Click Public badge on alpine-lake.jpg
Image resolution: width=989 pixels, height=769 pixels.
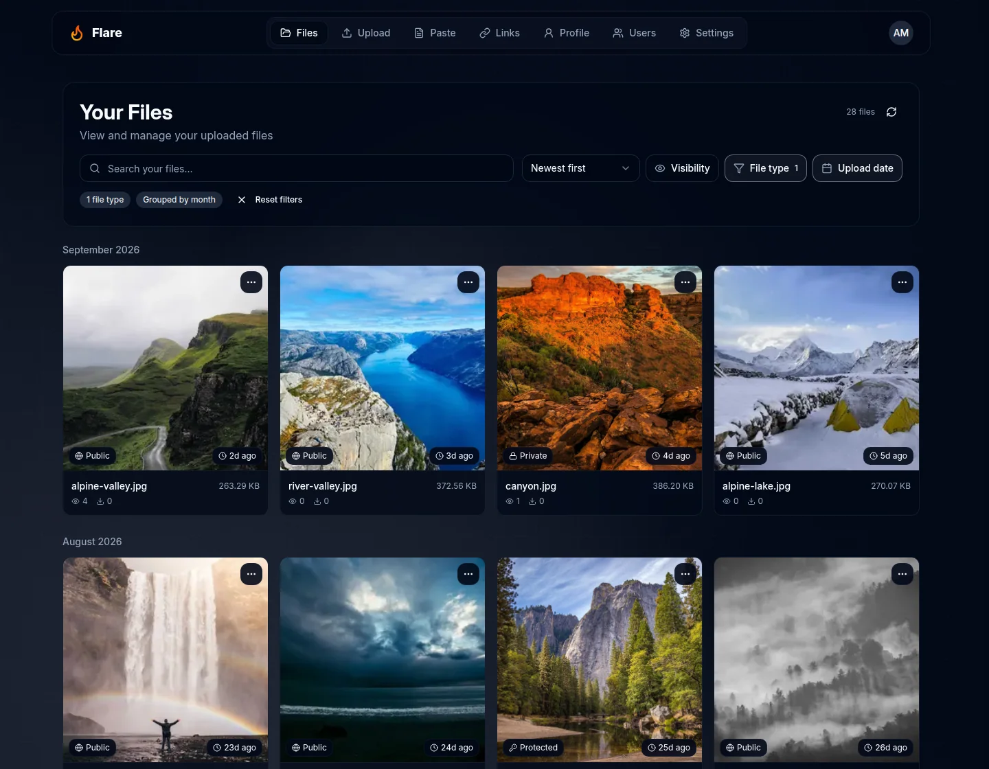click(x=744, y=456)
